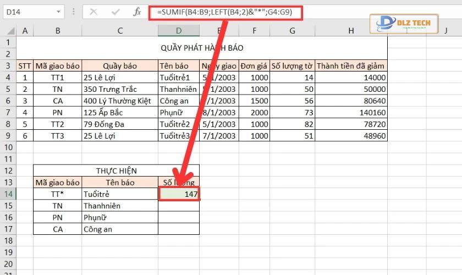Click the Số lượng tờ header cell
This screenshot has height=275, width=462.
tap(292, 66)
